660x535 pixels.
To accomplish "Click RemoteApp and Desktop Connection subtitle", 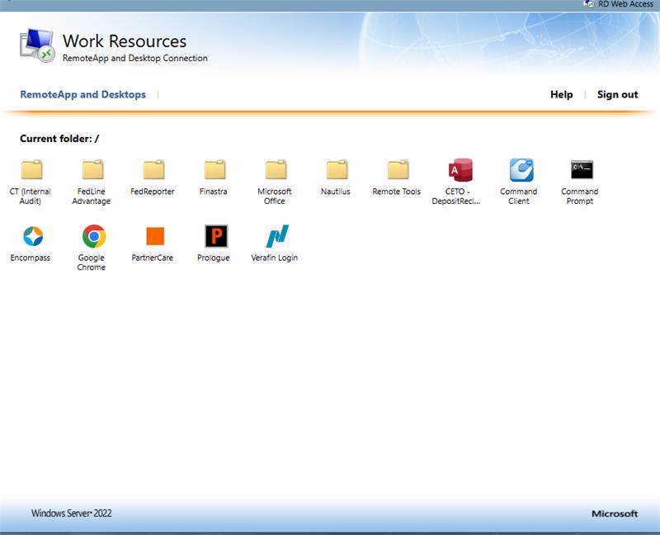I will point(135,58).
